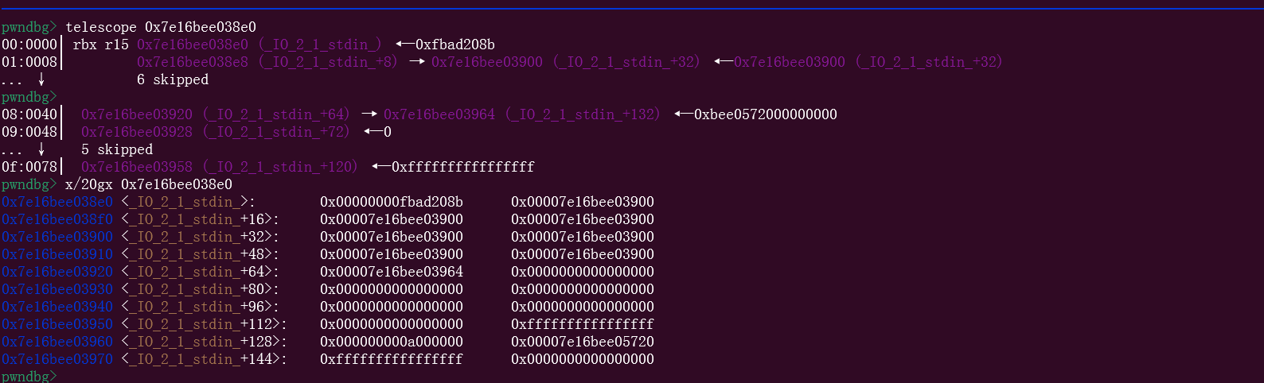Click the 00:0000 offset label
Screen dimensions: 1264x383
click(29, 44)
